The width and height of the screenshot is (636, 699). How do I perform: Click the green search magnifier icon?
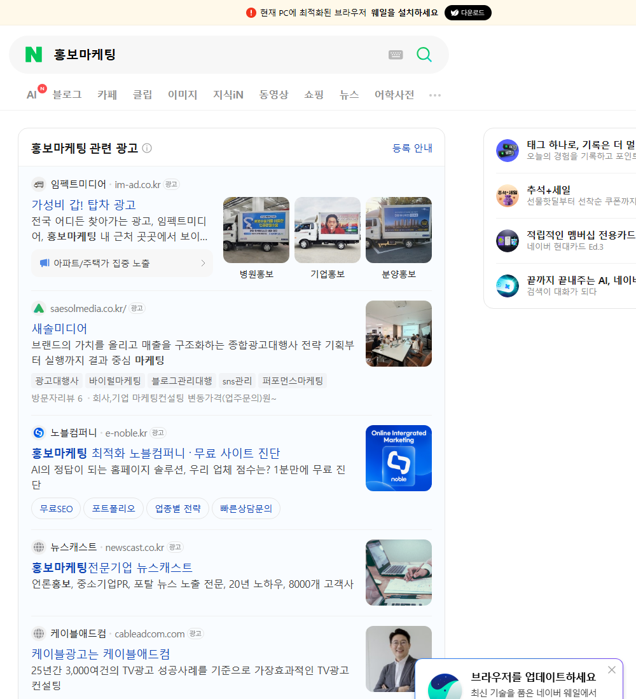click(424, 55)
